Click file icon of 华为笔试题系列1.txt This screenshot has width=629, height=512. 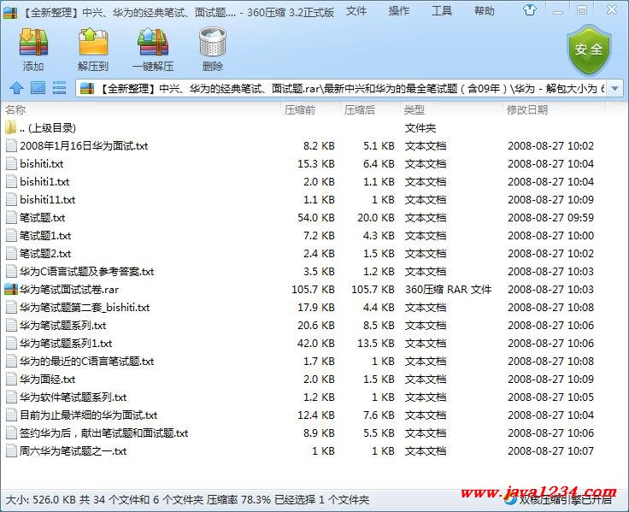[x=11, y=343]
